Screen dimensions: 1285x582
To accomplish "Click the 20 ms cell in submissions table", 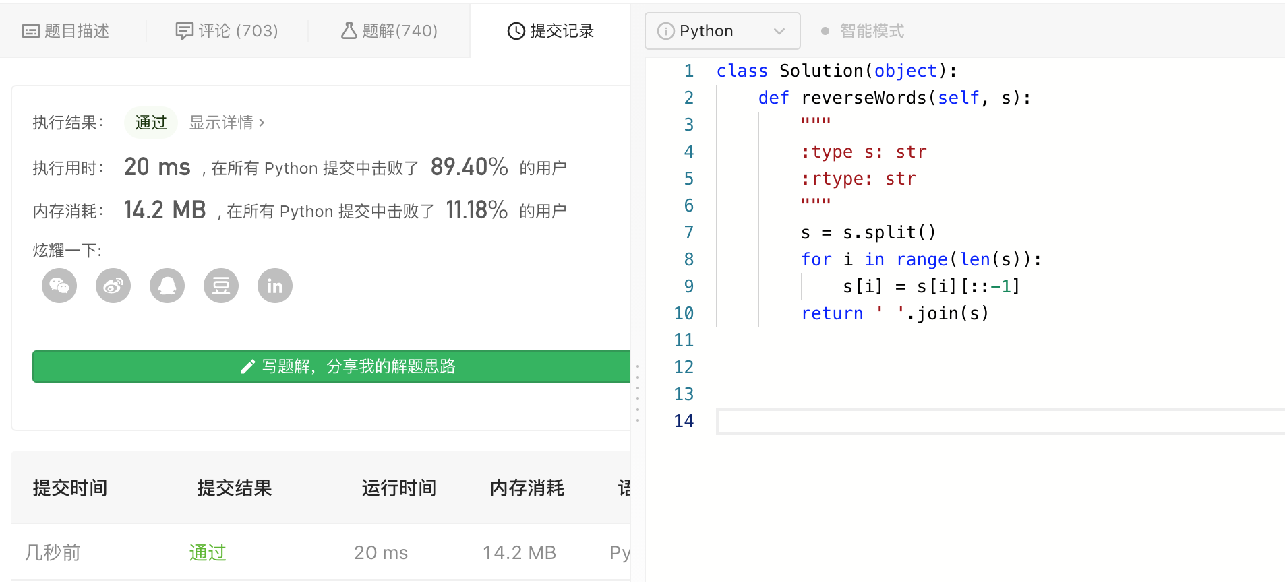I will [x=381, y=553].
